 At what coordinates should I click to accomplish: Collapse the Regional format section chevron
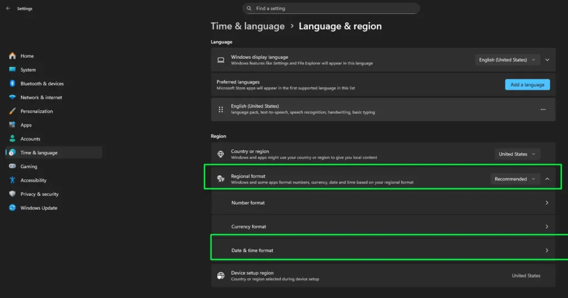click(547, 179)
